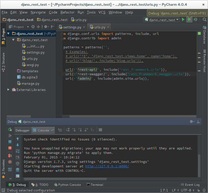Image resolution: width=208 pixels, height=193 pixels.
Task: Toggle 2: Favorites side panel
Action: pyautogui.click(x=3, y=169)
